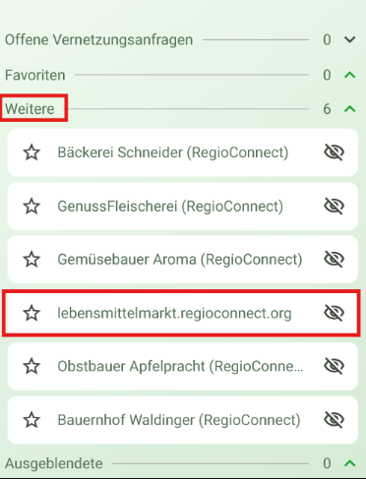Hide lebensmittelmarkt.regioconnect.org entry
Image resolution: width=366 pixels, height=479 pixels.
click(334, 313)
